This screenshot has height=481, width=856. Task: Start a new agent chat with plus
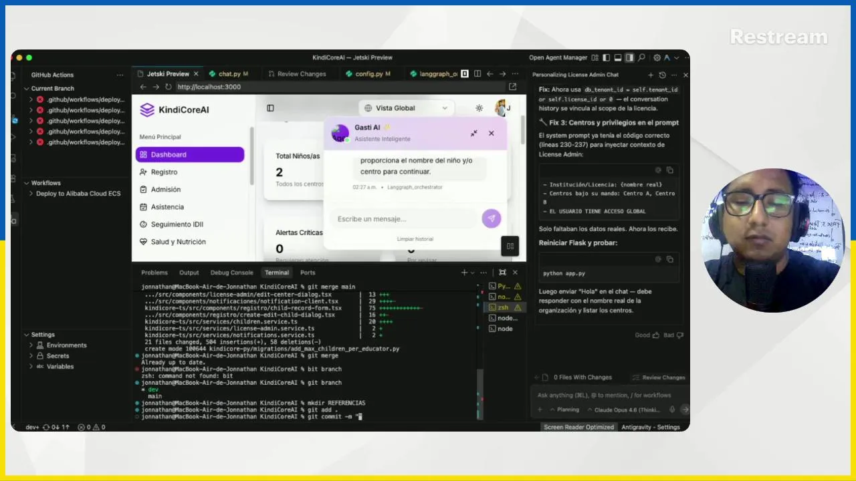[x=651, y=75]
